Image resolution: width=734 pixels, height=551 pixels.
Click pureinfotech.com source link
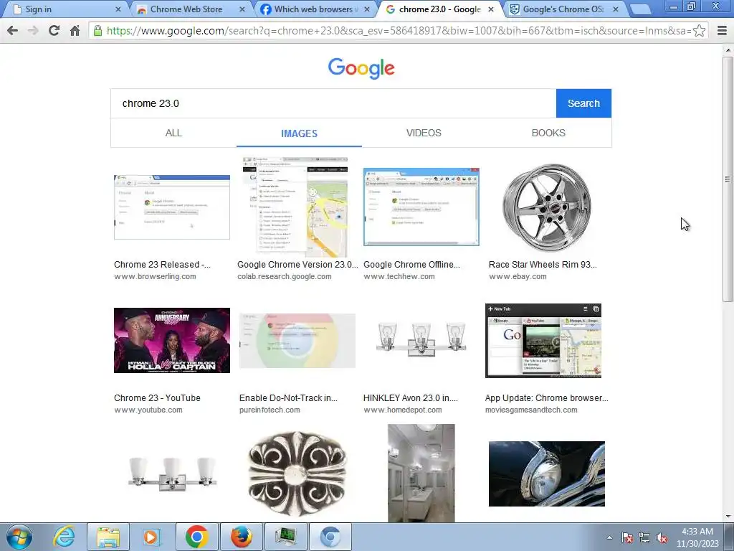click(270, 410)
